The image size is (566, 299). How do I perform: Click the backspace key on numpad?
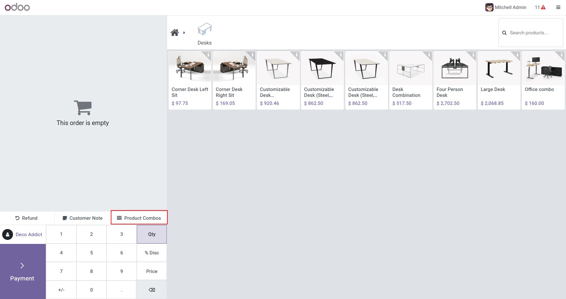click(x=152, y=290)
